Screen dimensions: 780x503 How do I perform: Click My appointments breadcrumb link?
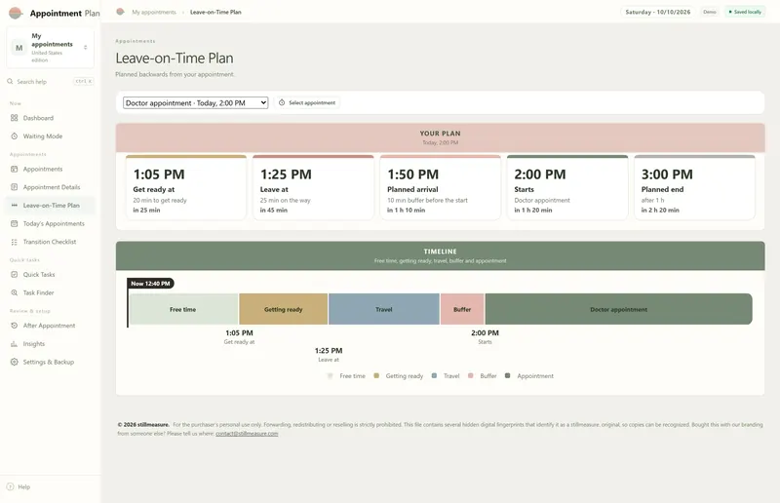coord(154,12)
